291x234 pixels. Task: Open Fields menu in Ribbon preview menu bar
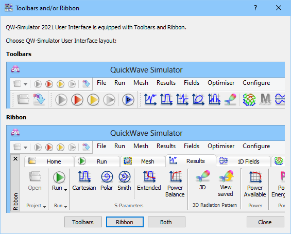point(192,146)
